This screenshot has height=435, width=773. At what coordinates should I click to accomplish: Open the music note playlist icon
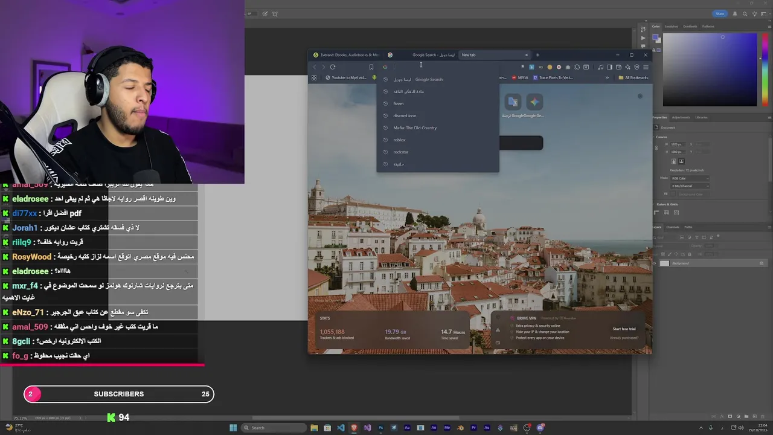click(x=600, y=67)
